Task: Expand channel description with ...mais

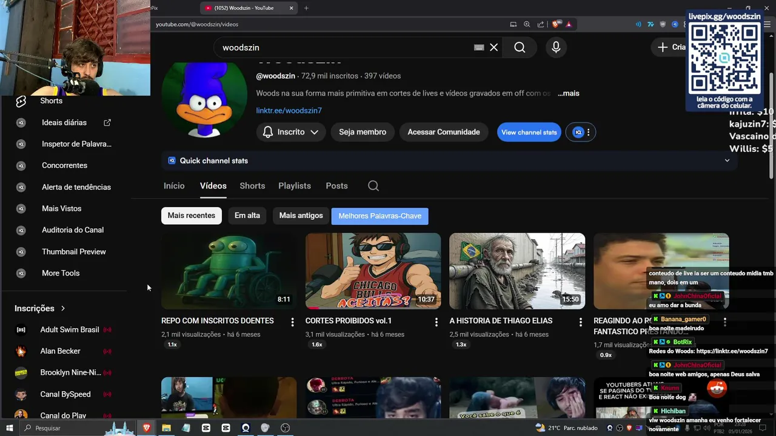Action: [568, 93]
